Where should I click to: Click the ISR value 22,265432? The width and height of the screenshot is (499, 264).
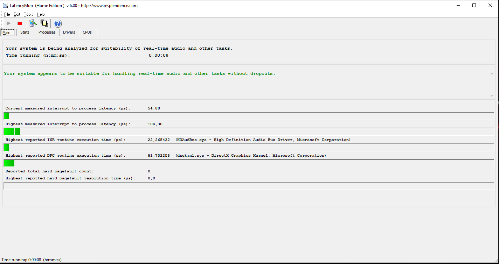159,140
